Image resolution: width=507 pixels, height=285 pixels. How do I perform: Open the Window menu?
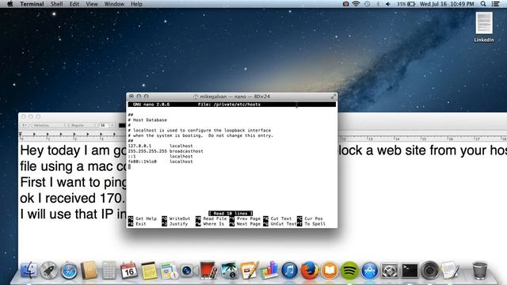(114, 4)
